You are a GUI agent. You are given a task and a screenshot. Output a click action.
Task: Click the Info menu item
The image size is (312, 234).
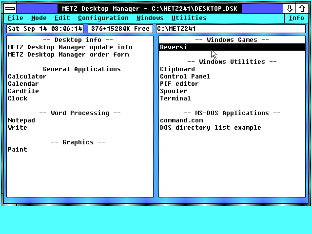click(296, 18)
